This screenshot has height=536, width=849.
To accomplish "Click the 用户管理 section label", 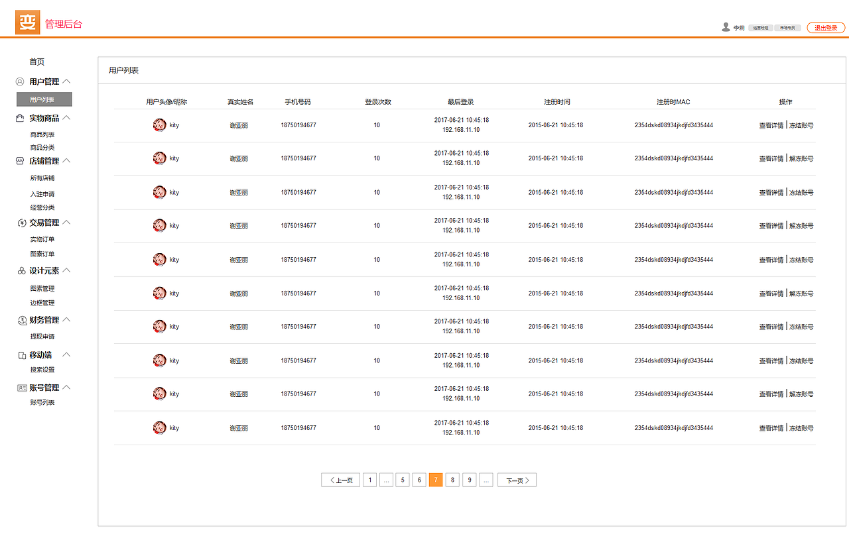I will (44, 81).
